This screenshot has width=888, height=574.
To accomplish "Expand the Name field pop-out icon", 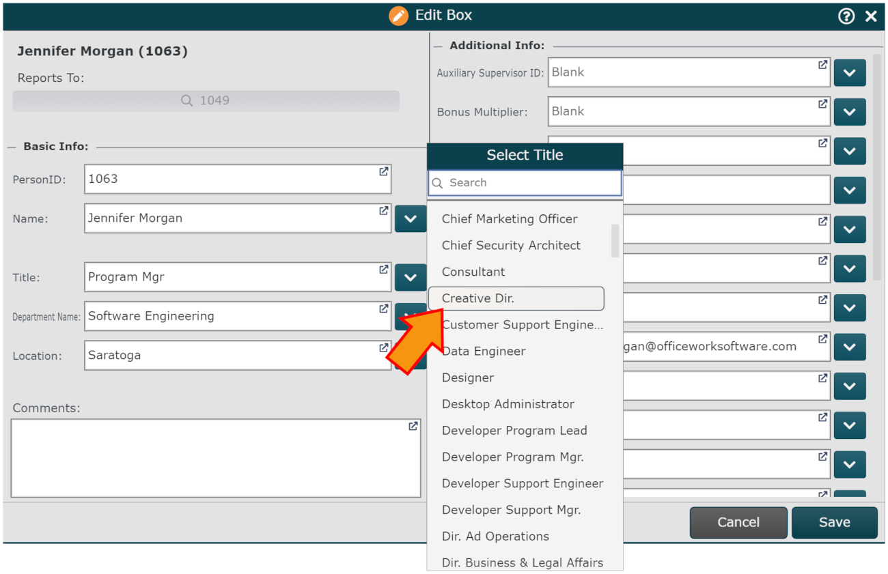I will (x=384, y=210).
